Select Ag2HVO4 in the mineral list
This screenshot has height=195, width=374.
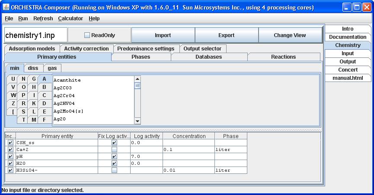pyautogui.click(x=93, y=104)
